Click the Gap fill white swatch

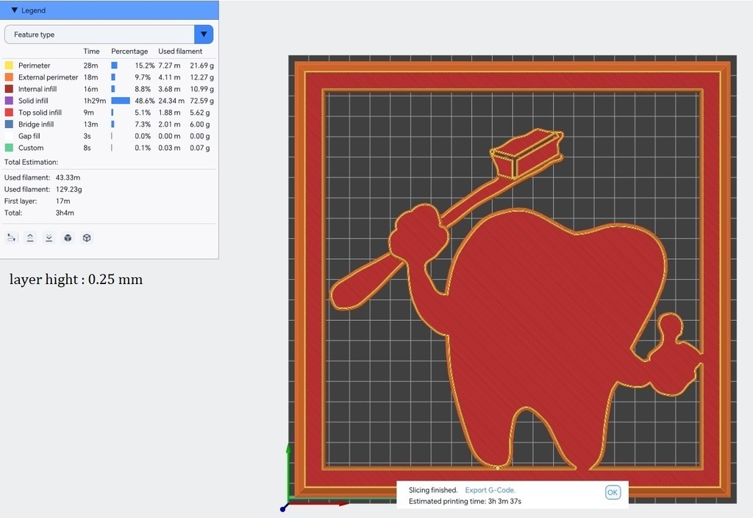click(9, 136)
